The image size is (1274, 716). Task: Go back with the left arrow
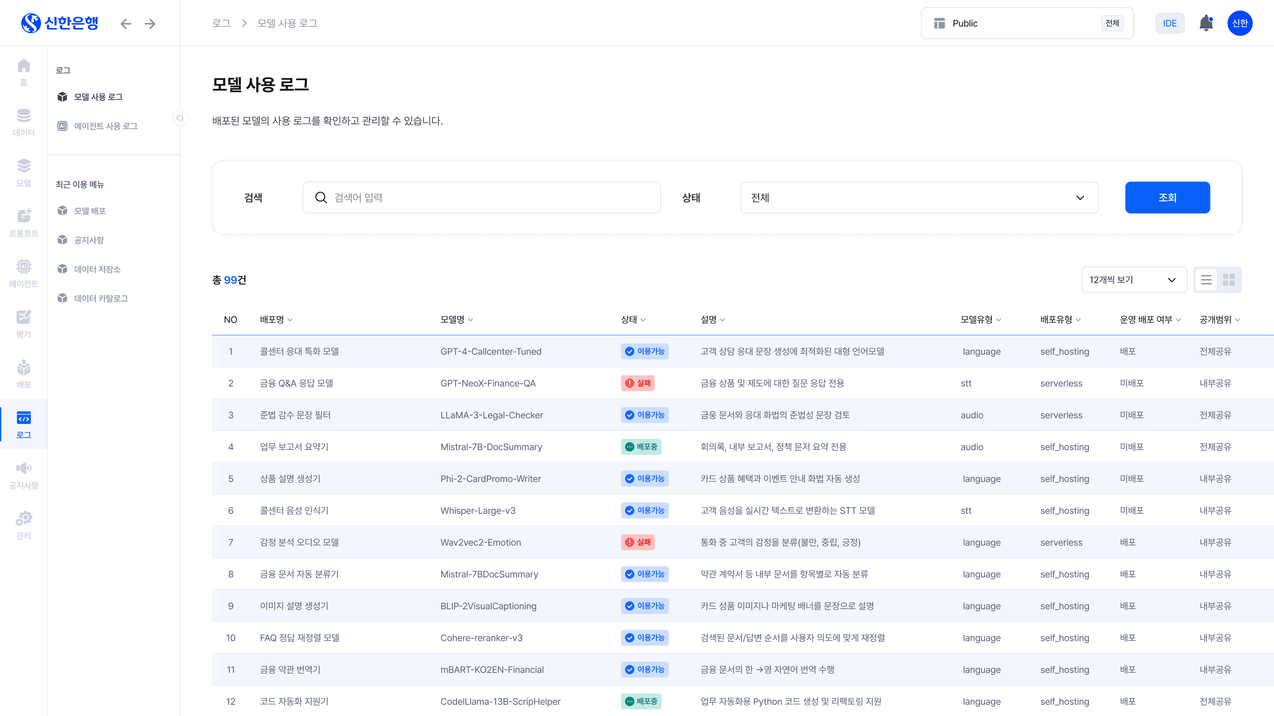coord(126,24)
